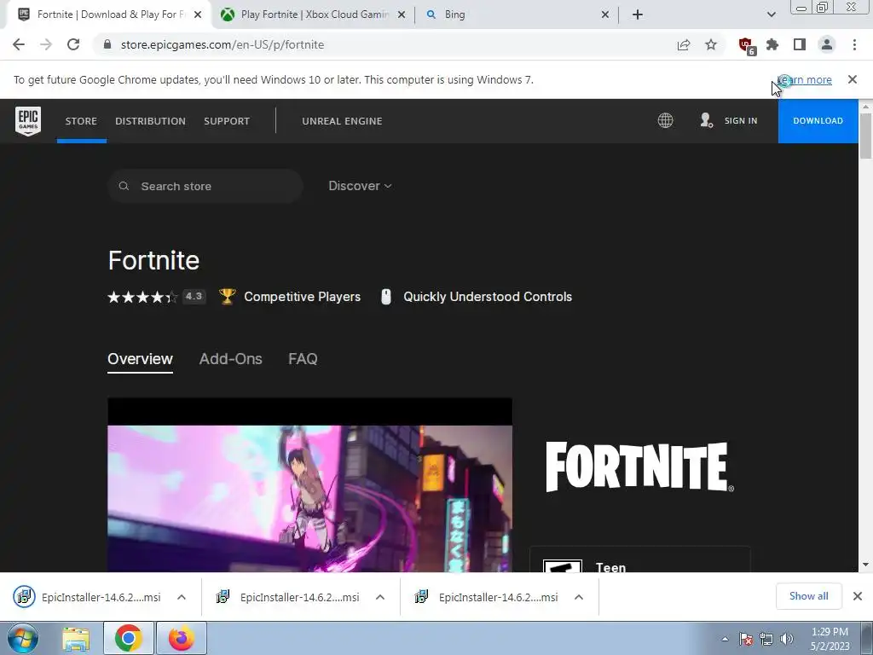Image resolution: width=873 pixels, height=655 pixels.
Task: Toggle the Chrome side panel icon
Action: coord(800,44)
